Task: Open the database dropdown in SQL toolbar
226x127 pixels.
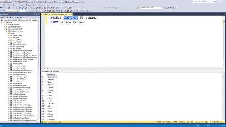Action: coord(25,11)
